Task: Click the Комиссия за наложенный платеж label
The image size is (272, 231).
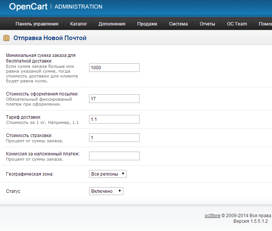Action: (43, 154)
